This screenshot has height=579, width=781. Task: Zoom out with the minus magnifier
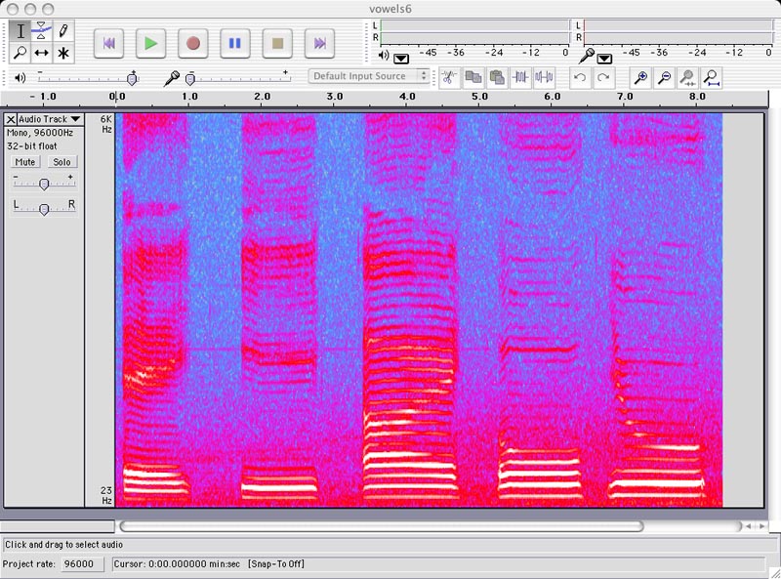pyautogui.click(x=664, y=77)
